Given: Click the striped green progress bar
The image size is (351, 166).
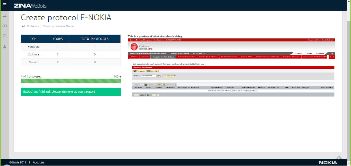Looking at the screenshot, I should [x=71, y=81].
